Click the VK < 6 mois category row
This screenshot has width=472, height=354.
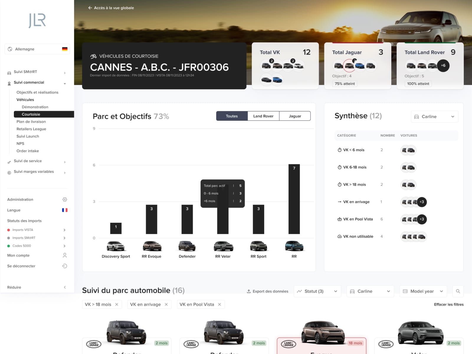click(396, 150)
